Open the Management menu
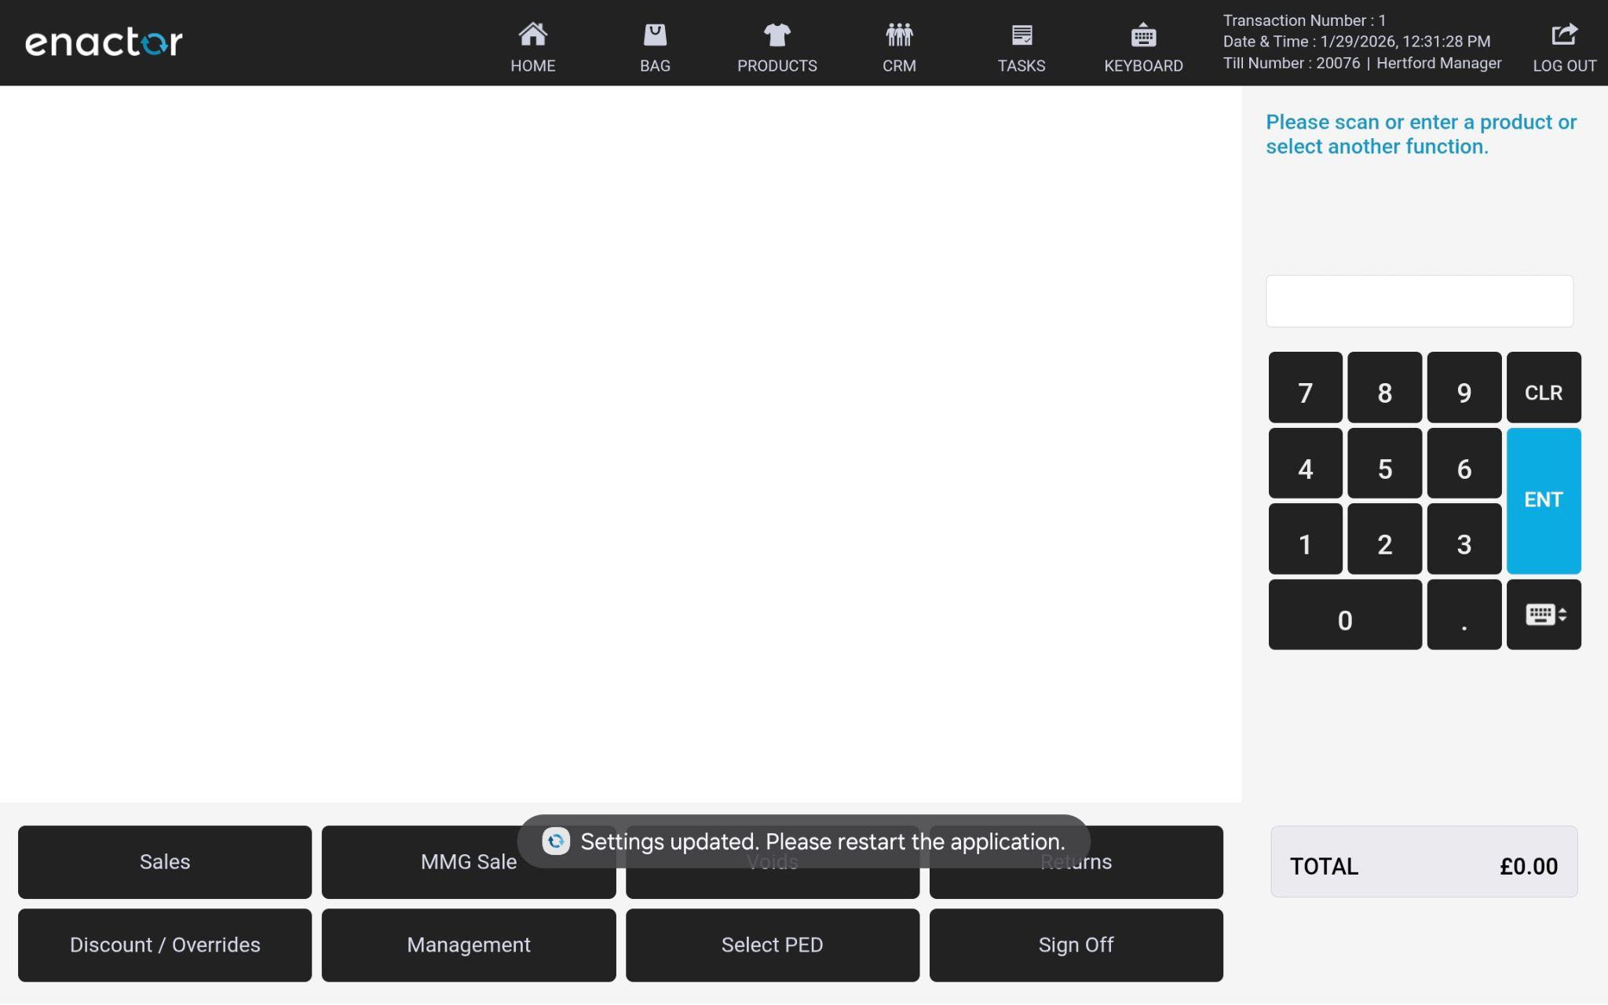The width and height of the screenshot is (1608, 1005). click(x=469, y=945)
